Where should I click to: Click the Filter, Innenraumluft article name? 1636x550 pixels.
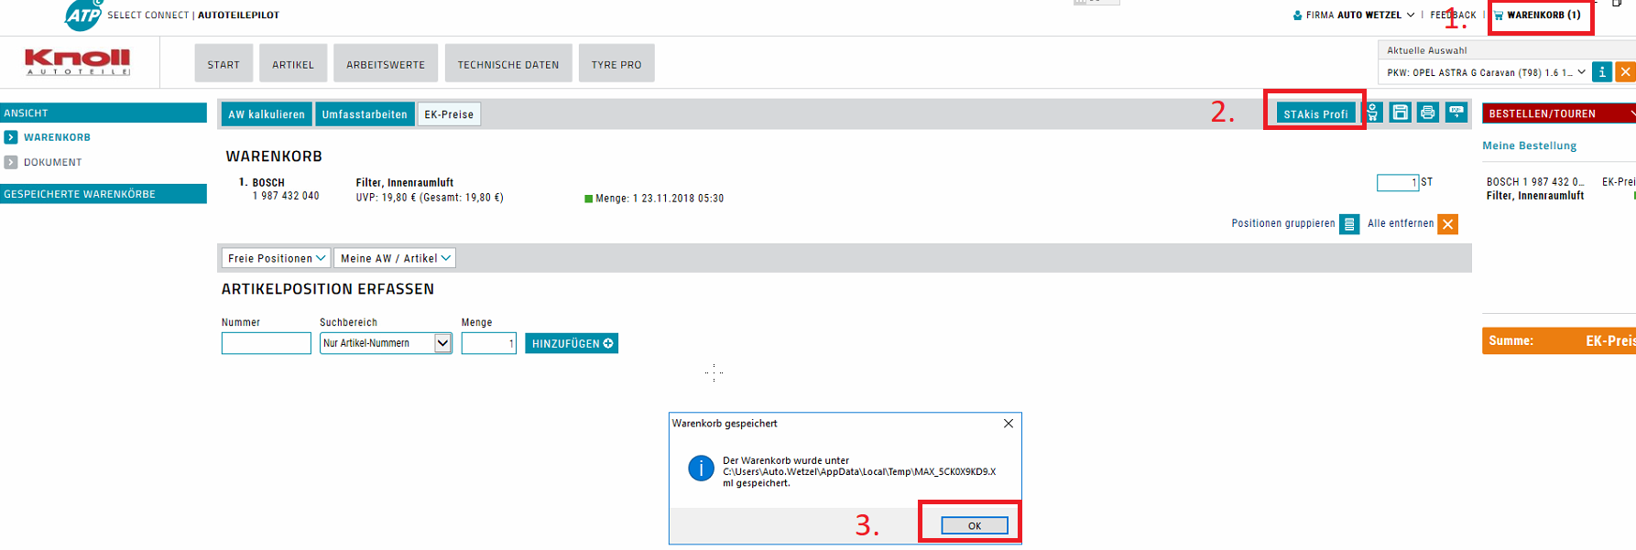pyautogui.click(x=405, y=183)
